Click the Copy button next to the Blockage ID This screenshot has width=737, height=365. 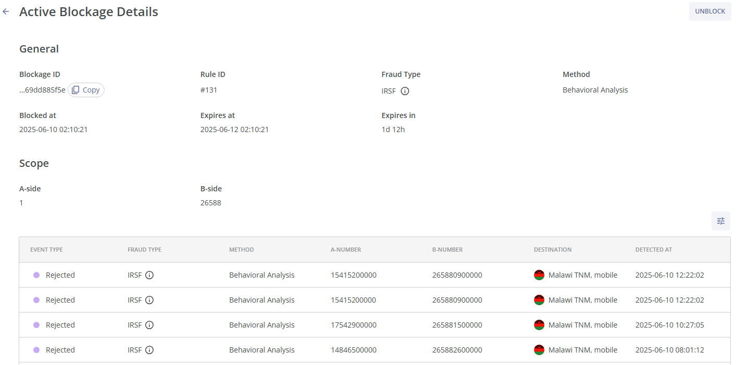click(x=86, y=89)
